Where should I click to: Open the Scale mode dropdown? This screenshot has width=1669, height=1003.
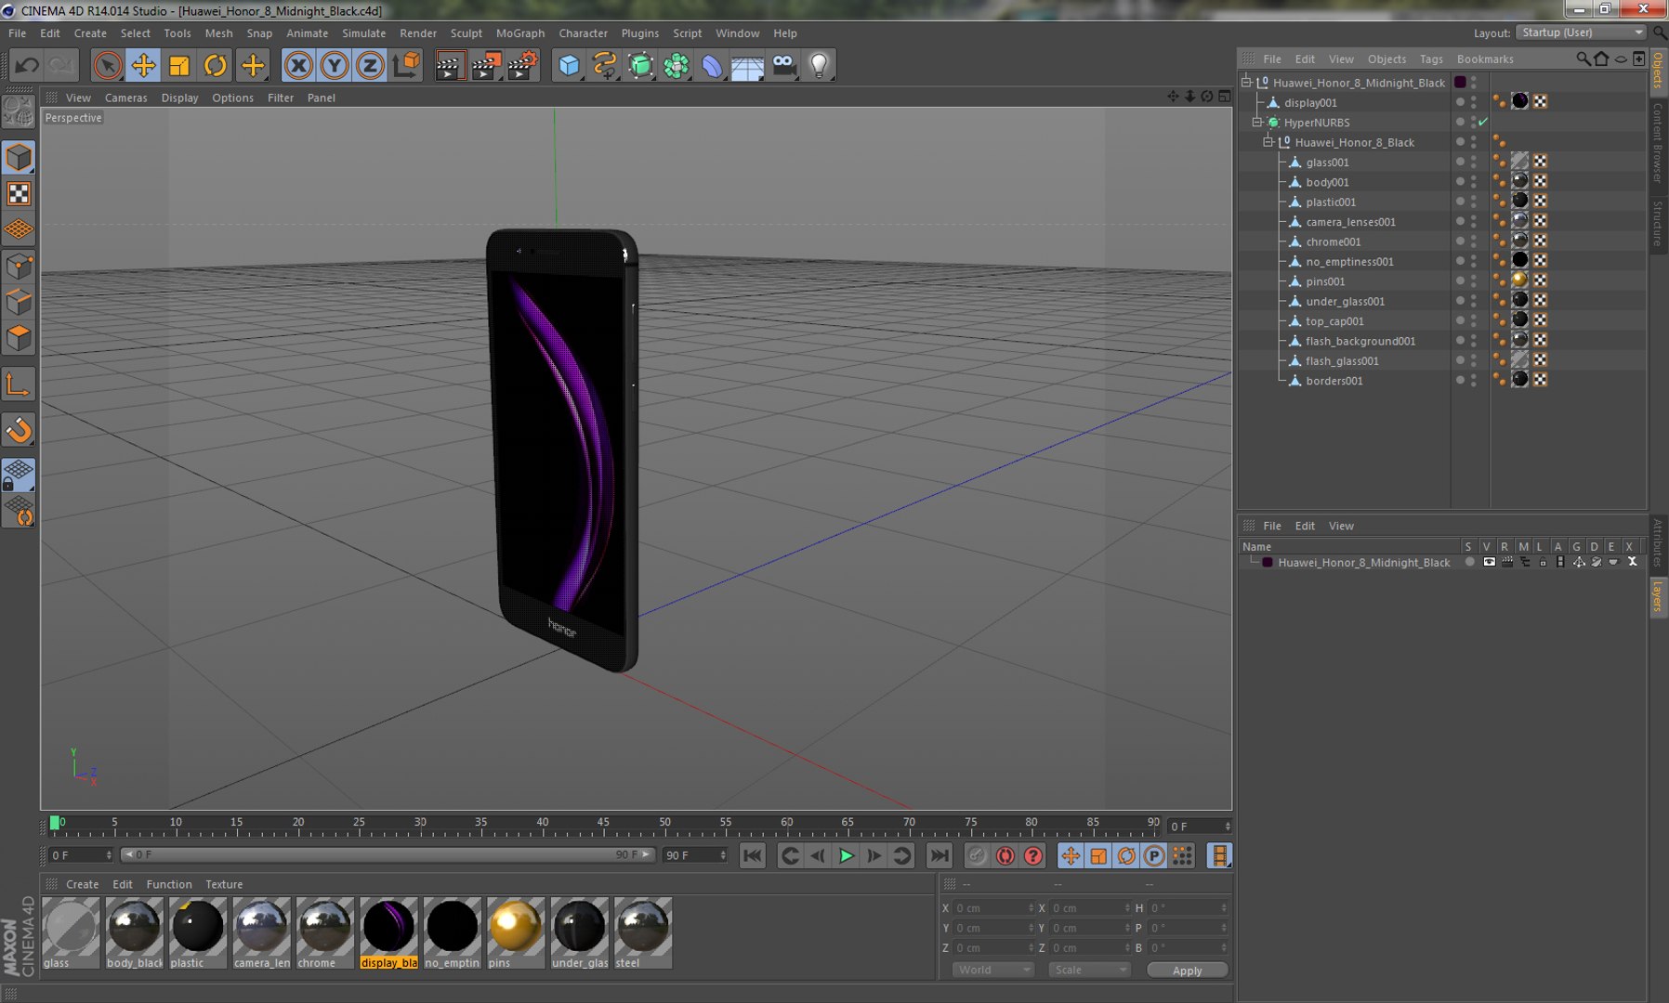coord(1089,970)
